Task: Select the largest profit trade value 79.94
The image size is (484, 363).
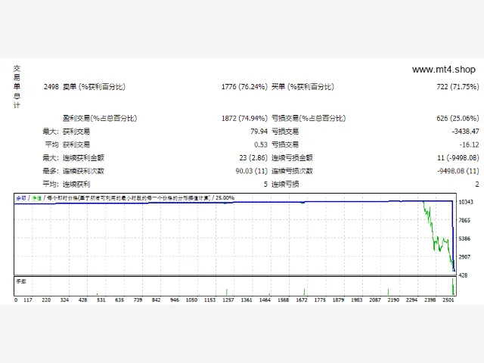Action: tap(259, 132)
